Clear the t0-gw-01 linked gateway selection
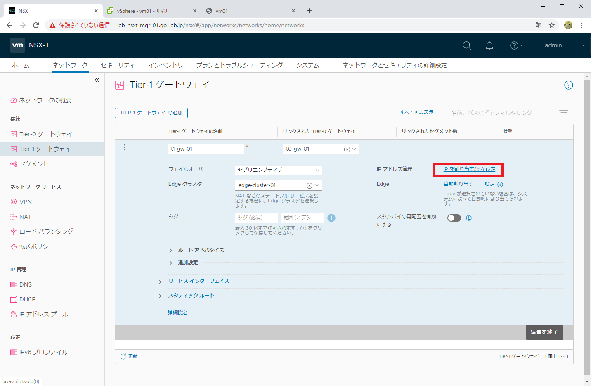The image size is (591, 386). coord(347,149)
